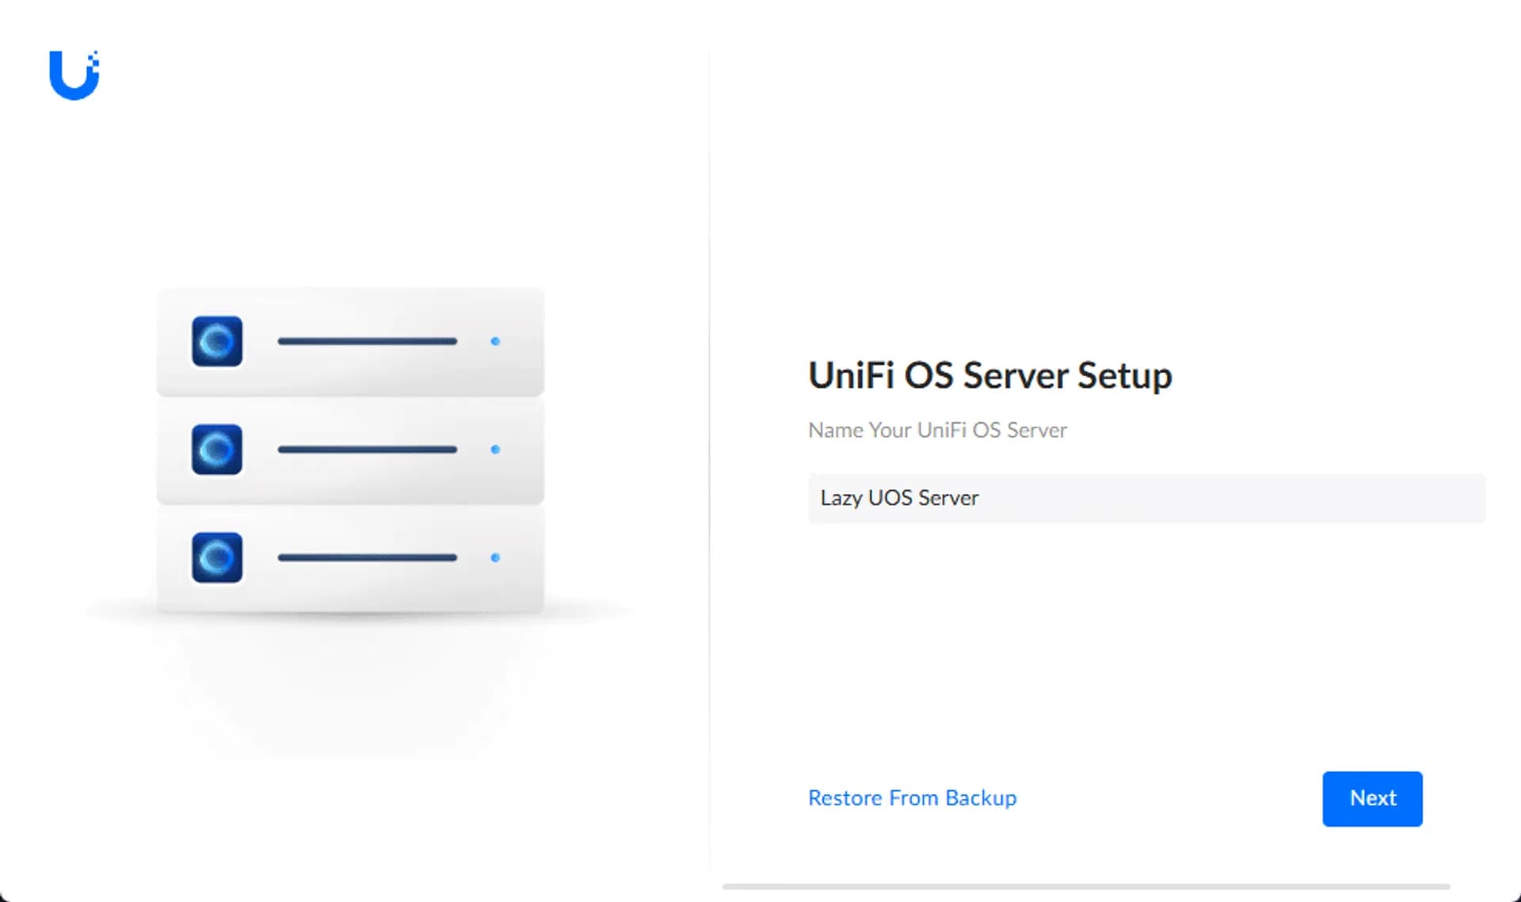
Task: Click the Name Your UniFi OS Server label
Action: tap(937, 430)
